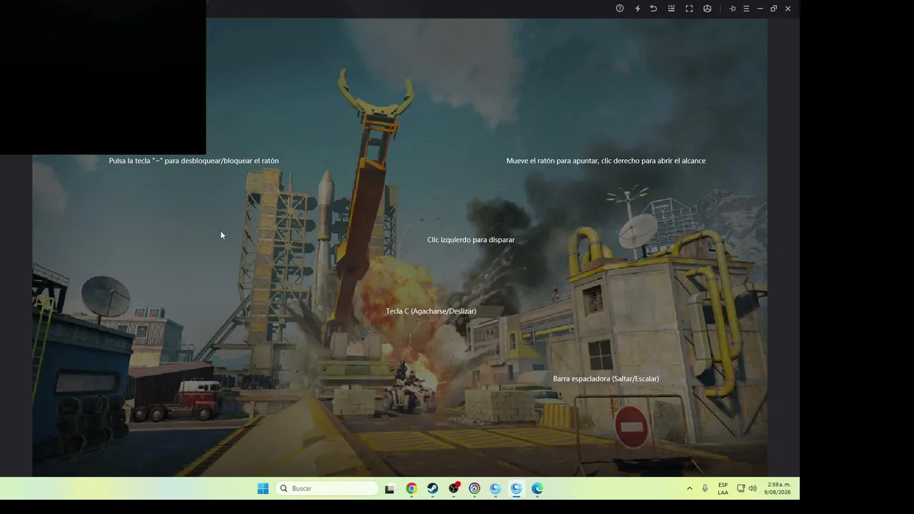Open the volume speaker tray icon
914x514 pixels.
pos(753,488)
